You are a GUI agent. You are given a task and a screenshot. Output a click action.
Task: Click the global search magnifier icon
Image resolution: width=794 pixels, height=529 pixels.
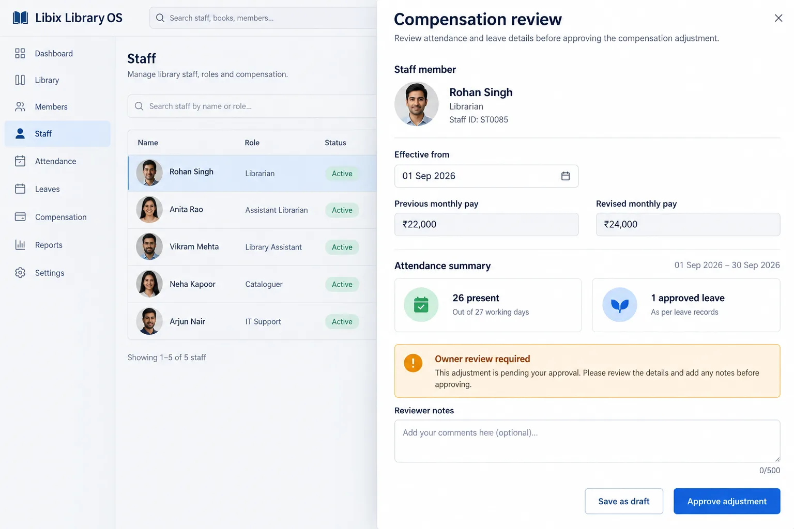[160, 18]
